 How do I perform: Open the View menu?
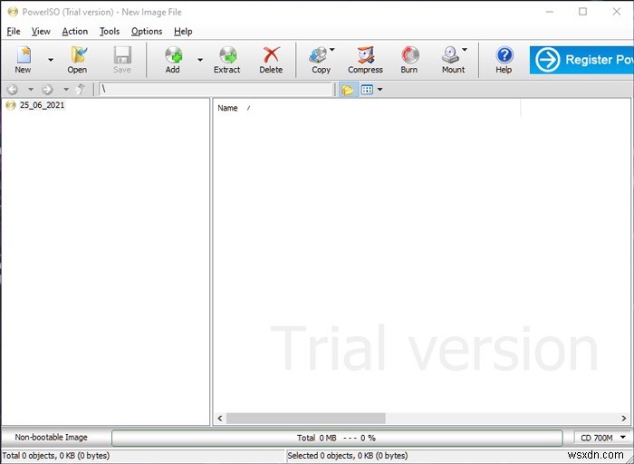pos(41,31)
